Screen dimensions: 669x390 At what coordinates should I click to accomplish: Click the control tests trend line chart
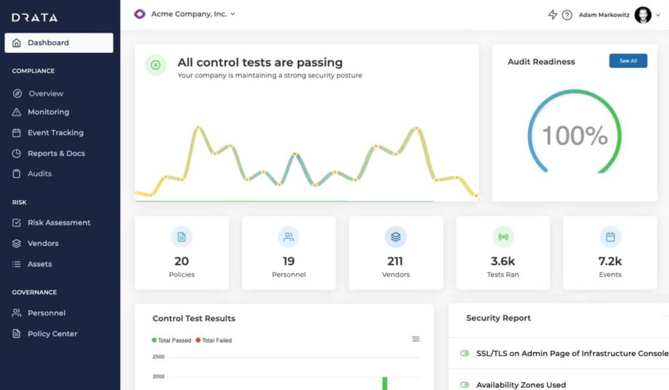[307, 163]
